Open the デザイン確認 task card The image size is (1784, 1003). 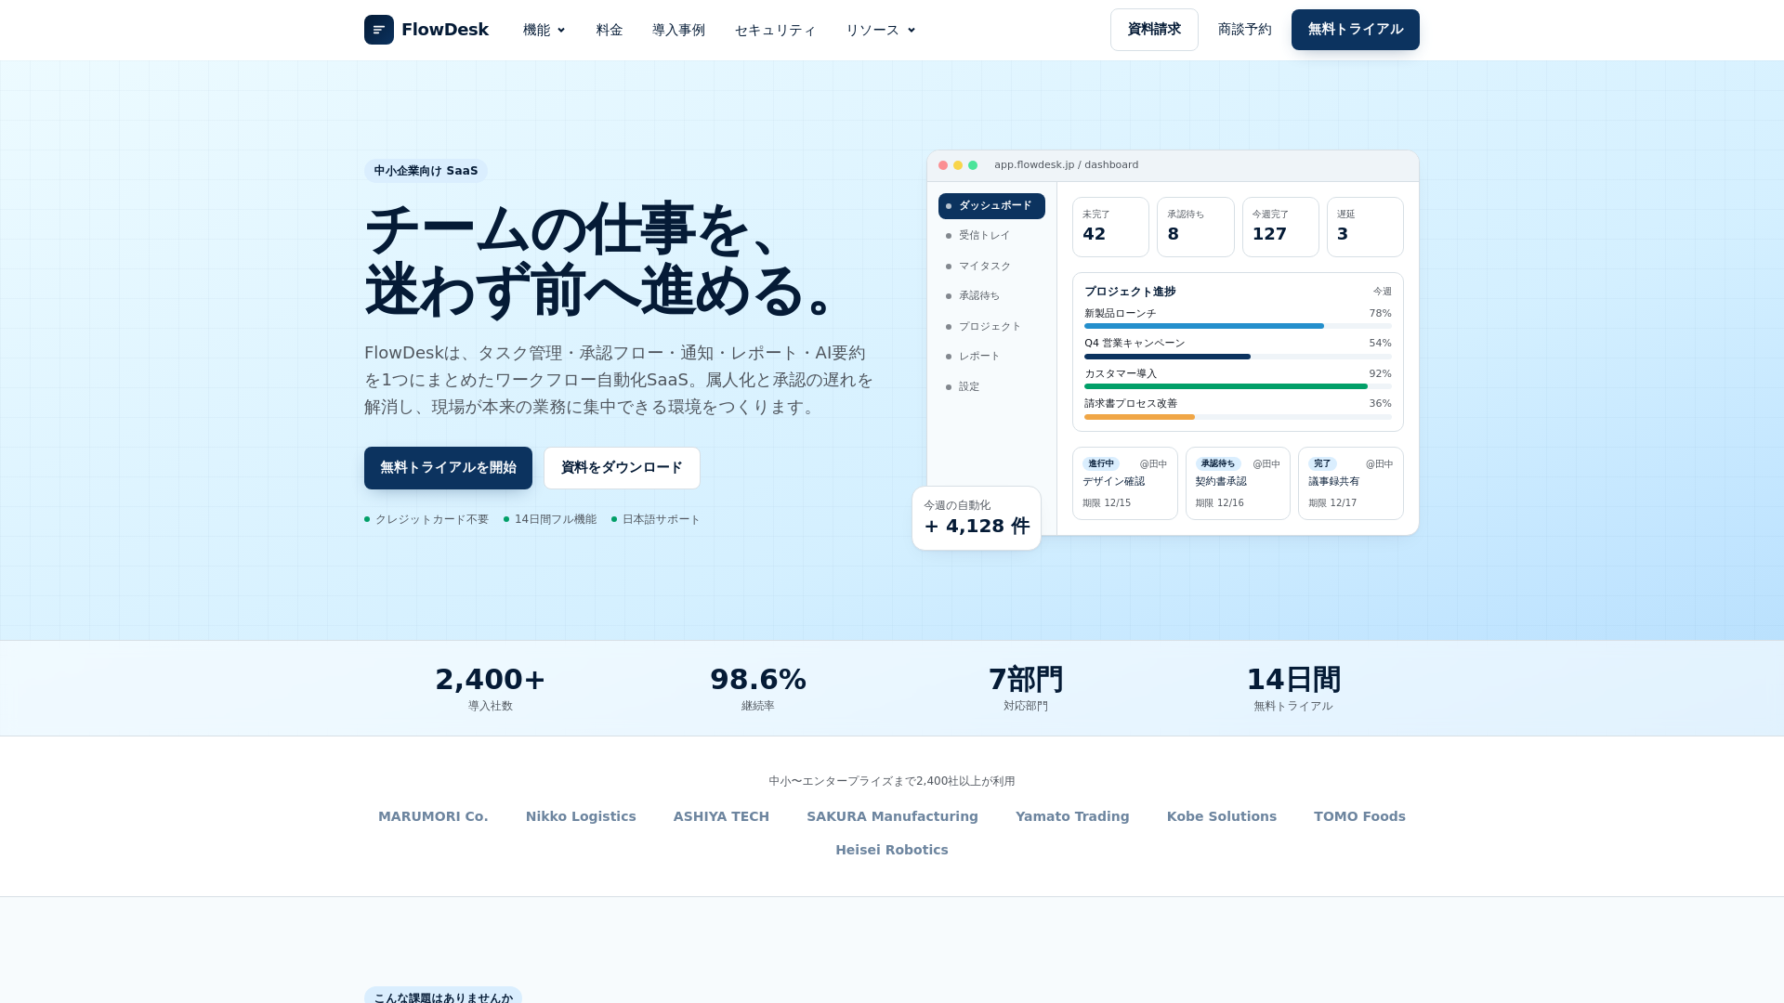coord(1124,483)
